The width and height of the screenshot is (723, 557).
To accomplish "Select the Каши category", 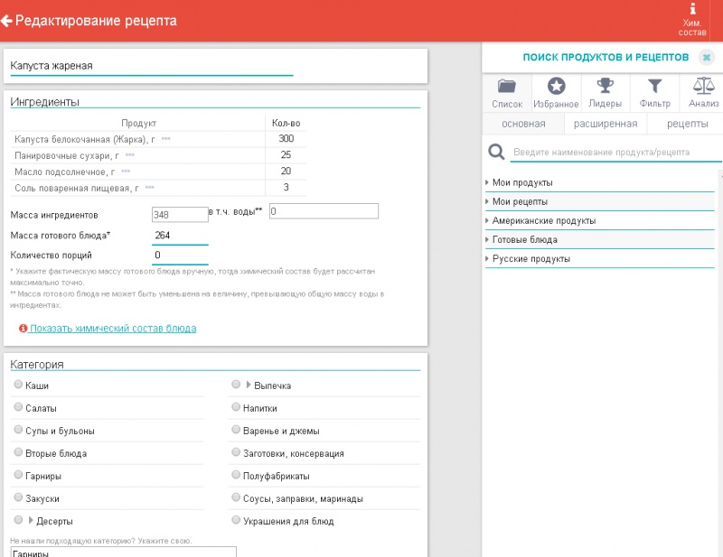I will (x=18, y=385).
